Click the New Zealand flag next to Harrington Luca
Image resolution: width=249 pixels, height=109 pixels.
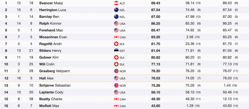116,10
